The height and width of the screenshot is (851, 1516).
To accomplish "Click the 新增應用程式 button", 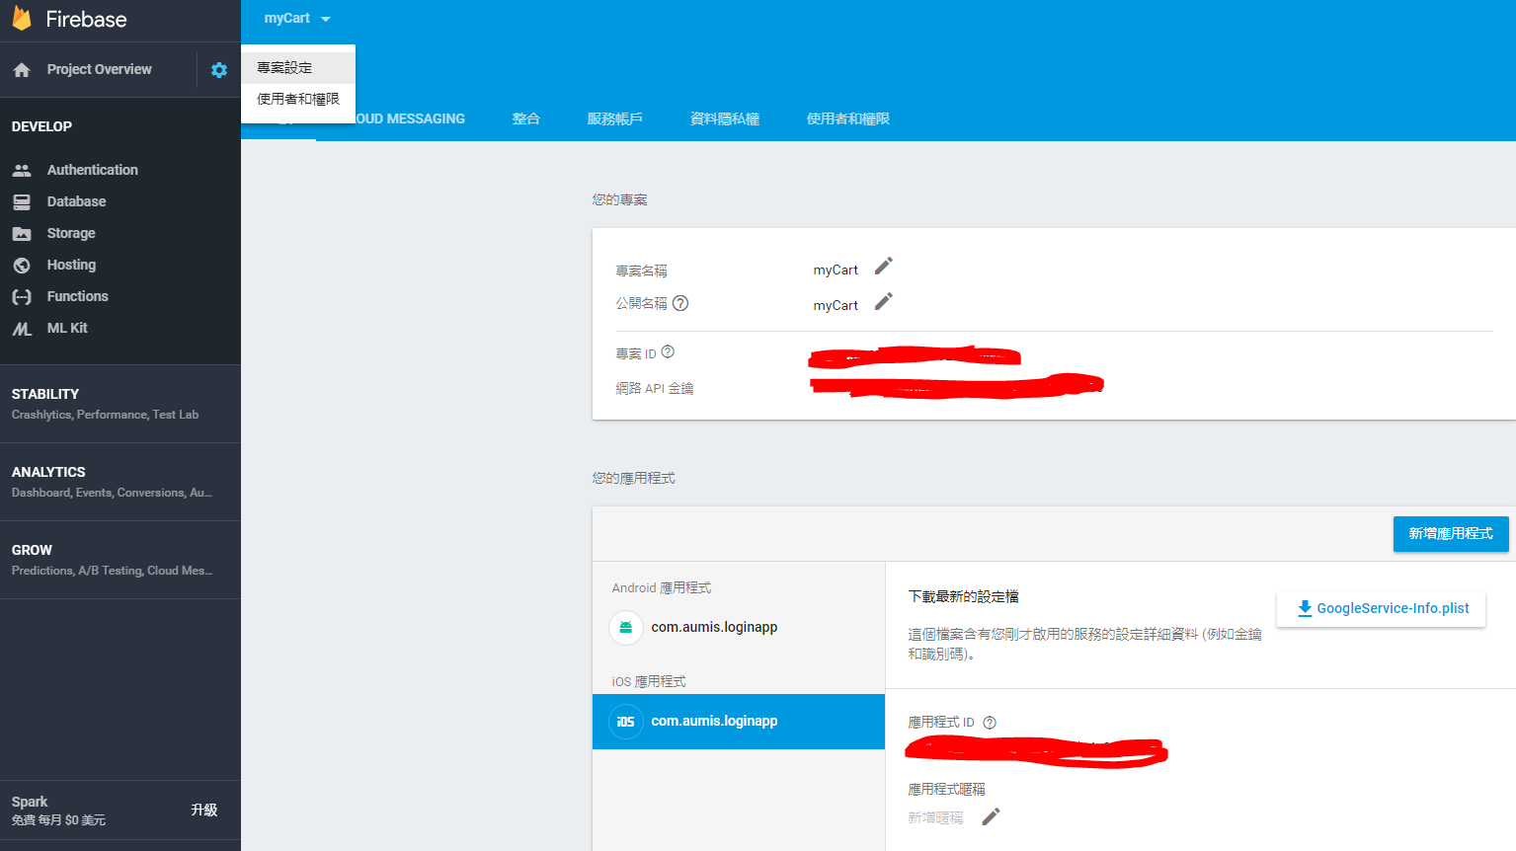I will (1451, 534).
